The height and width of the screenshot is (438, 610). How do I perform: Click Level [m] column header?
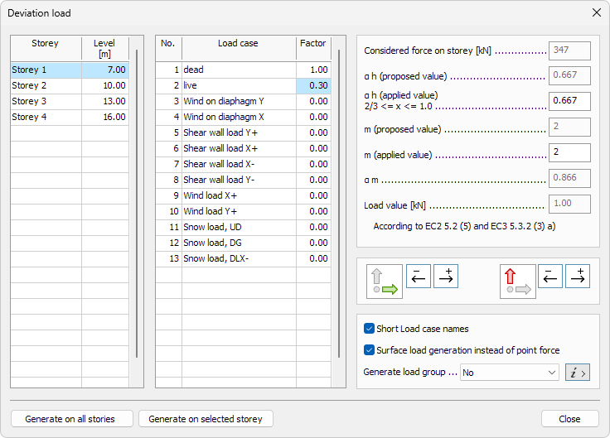tap(105, 48)
